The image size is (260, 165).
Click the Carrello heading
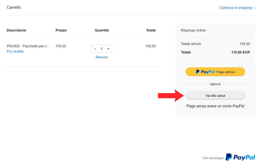tap(14, 7)
